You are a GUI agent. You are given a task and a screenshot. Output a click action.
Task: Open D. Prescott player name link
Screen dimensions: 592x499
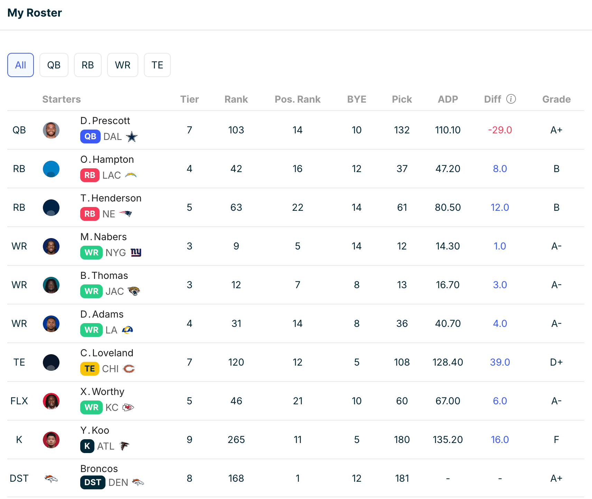(105, 121)
